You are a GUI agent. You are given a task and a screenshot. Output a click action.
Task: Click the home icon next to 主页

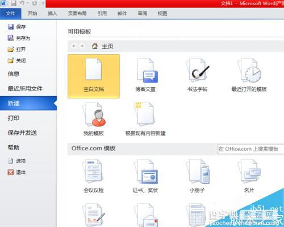(x=95, y=46)
